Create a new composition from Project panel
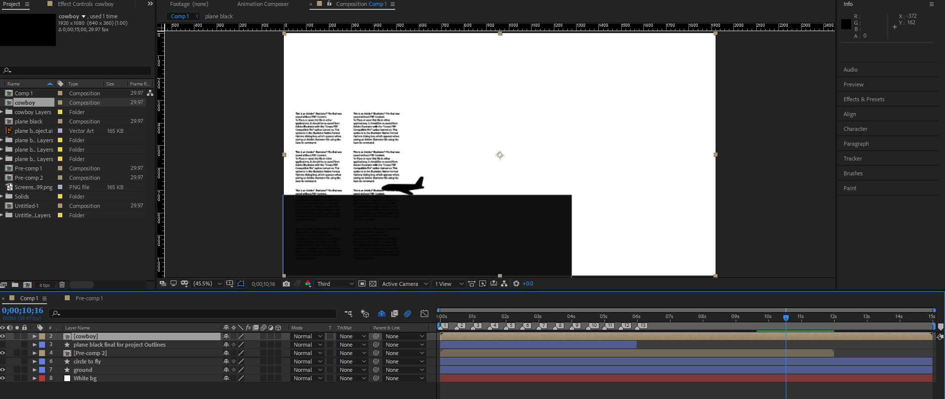 click(x=28, y=285)
